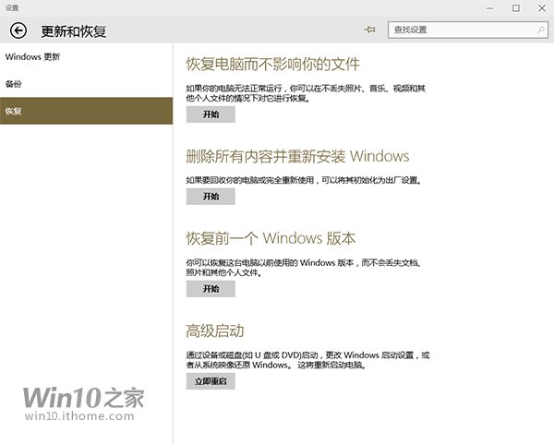Viewport: 554px width, 445px height.
Task: Click the 删除所有内容并重新安装 Windows heading
Action: pos(297,156)
